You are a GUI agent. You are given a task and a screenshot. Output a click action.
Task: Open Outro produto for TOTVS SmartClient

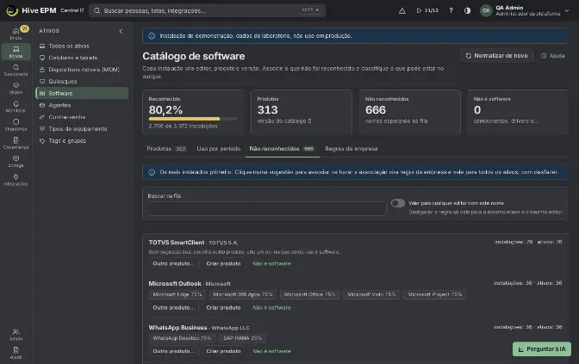point(173,263)
